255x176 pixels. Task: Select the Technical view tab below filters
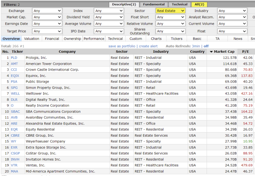115,39
